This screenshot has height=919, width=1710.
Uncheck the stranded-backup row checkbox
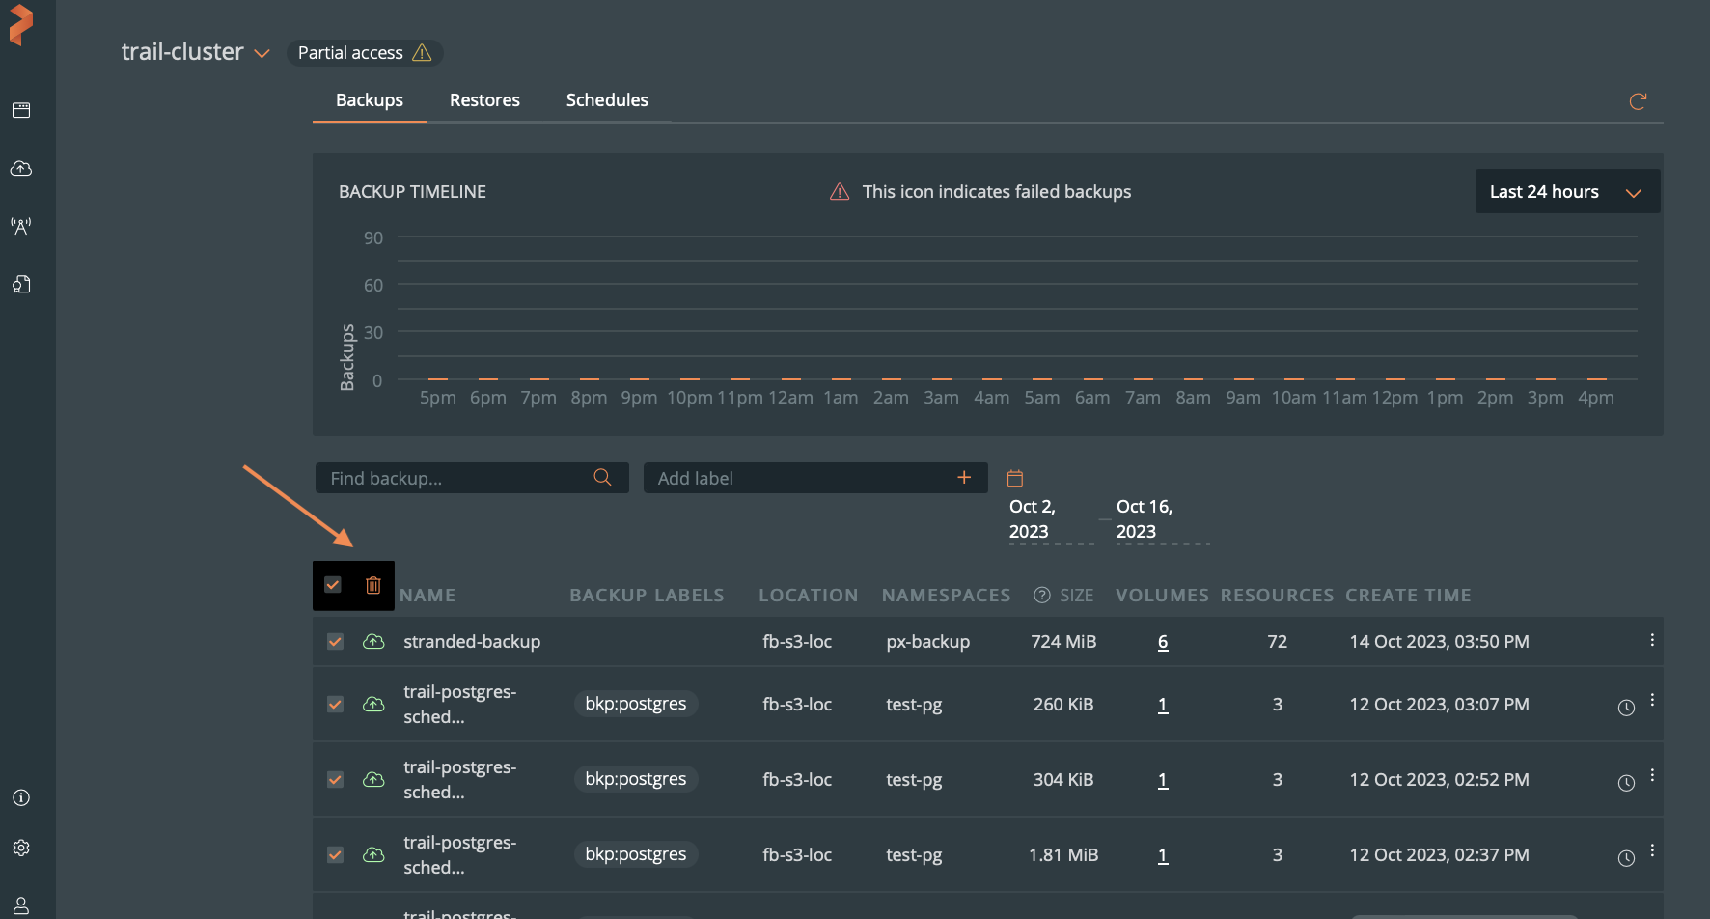(x=335, y=642)
